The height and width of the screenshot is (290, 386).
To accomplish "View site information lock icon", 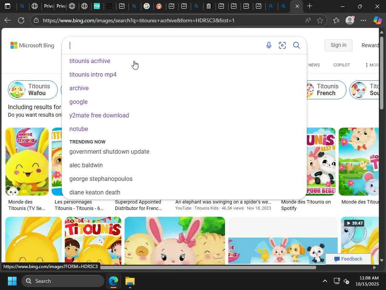I will (x=36, y=20).
